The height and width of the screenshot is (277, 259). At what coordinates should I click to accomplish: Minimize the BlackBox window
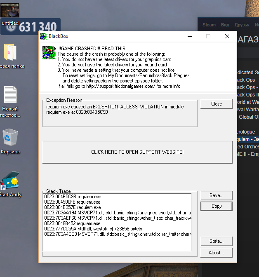point(190,36)
